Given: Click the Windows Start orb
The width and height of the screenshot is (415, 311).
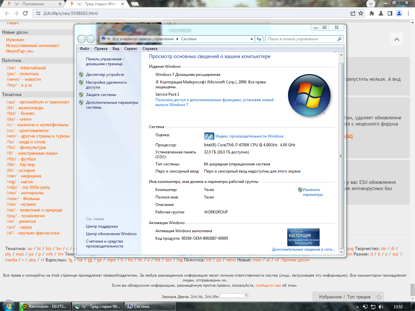Looking at the screenshot, I should click(x=9, y=306).
